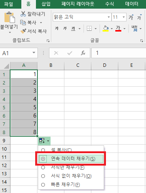
Task: Select 서식 없이 채우기(O) radio option
Action: point(43,176)
